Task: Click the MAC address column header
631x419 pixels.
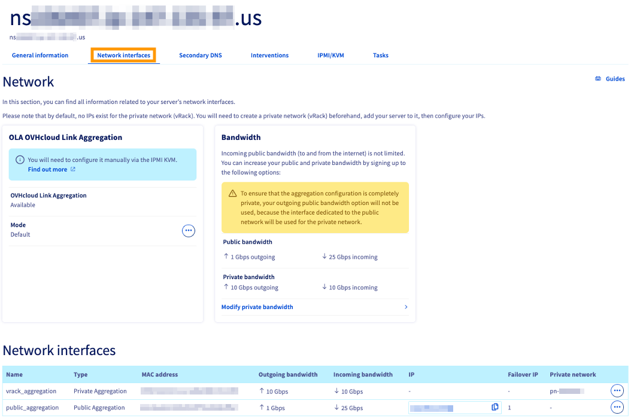Action: coord(159,374)
